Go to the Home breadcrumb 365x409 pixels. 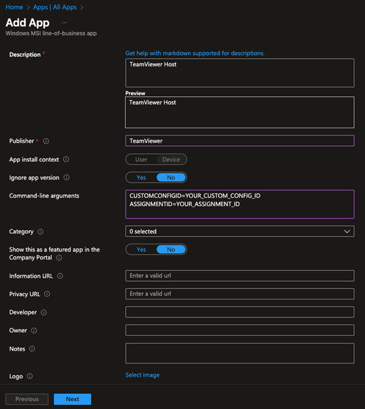point(15,7)
